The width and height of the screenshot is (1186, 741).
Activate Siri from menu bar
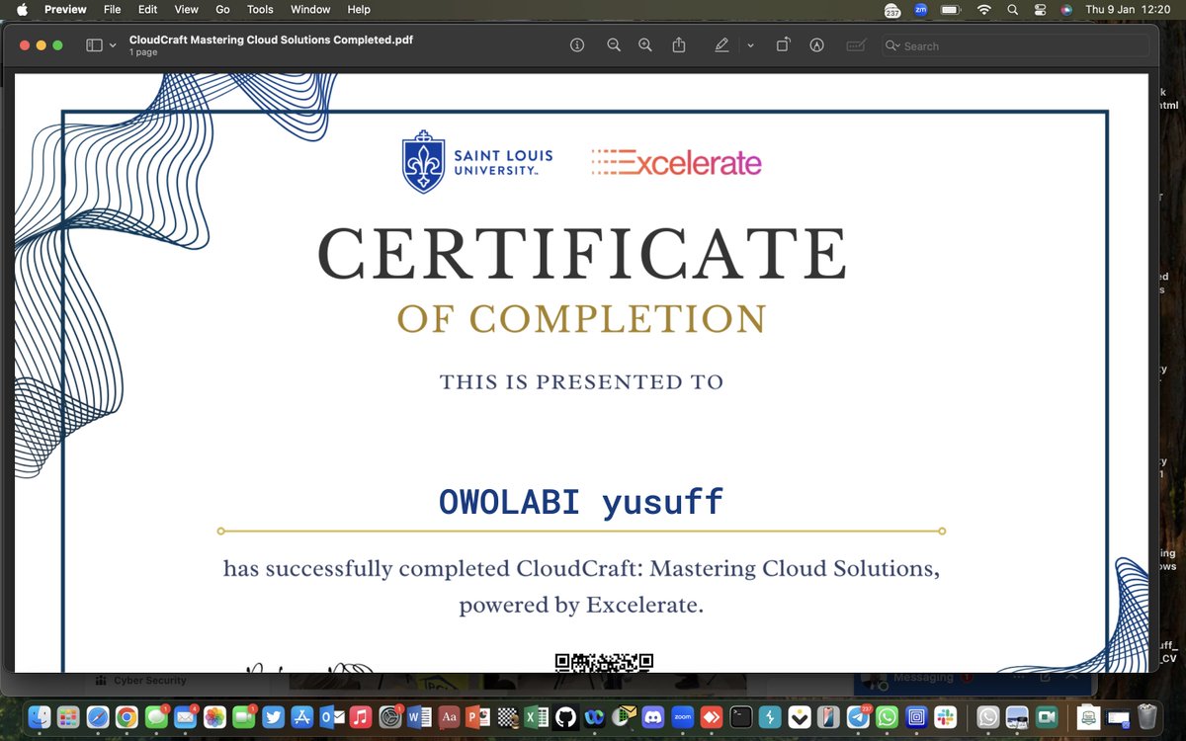pos(1066,10)
